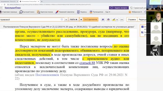Viewport: 163px width, 91px height.
Task: Reload the browser page
Action: tap(5, 5)
